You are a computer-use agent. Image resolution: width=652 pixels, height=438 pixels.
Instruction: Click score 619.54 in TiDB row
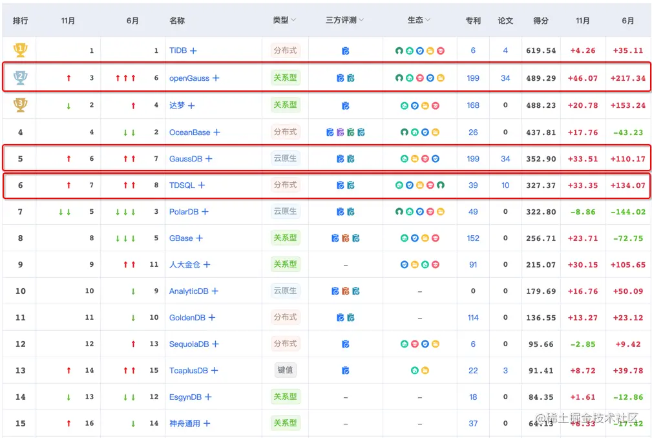click(x=541, y=50)
